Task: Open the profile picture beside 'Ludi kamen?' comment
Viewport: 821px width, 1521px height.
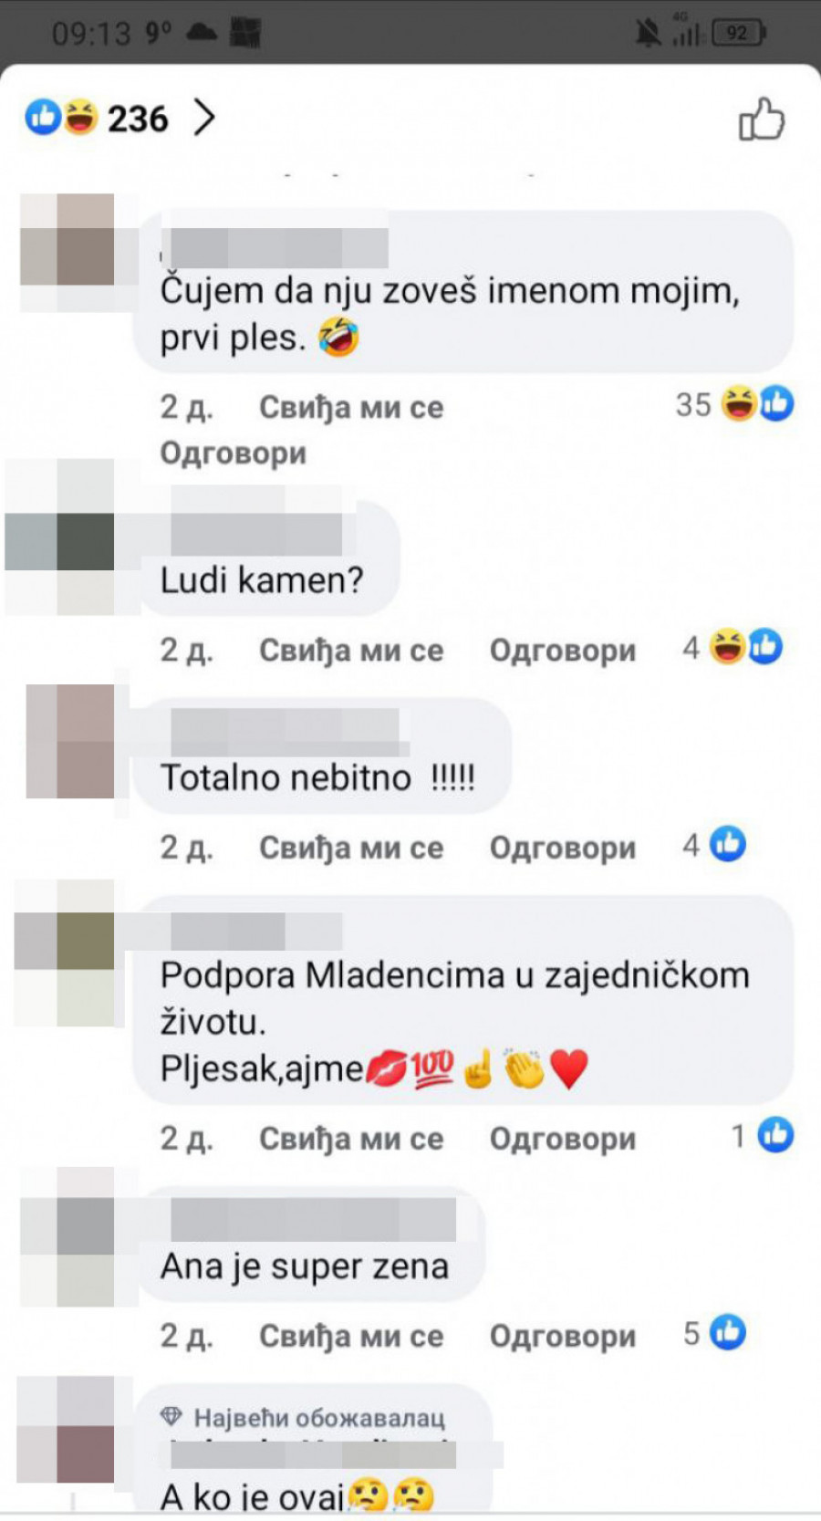Action: [60, 541]
